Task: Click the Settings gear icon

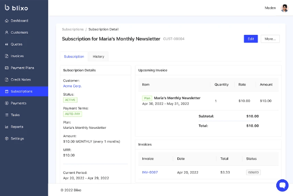Action: point(6,138)
